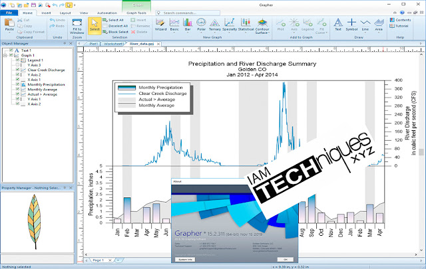Open the File menu tab

pyautogui.click(x=9, y=13)
